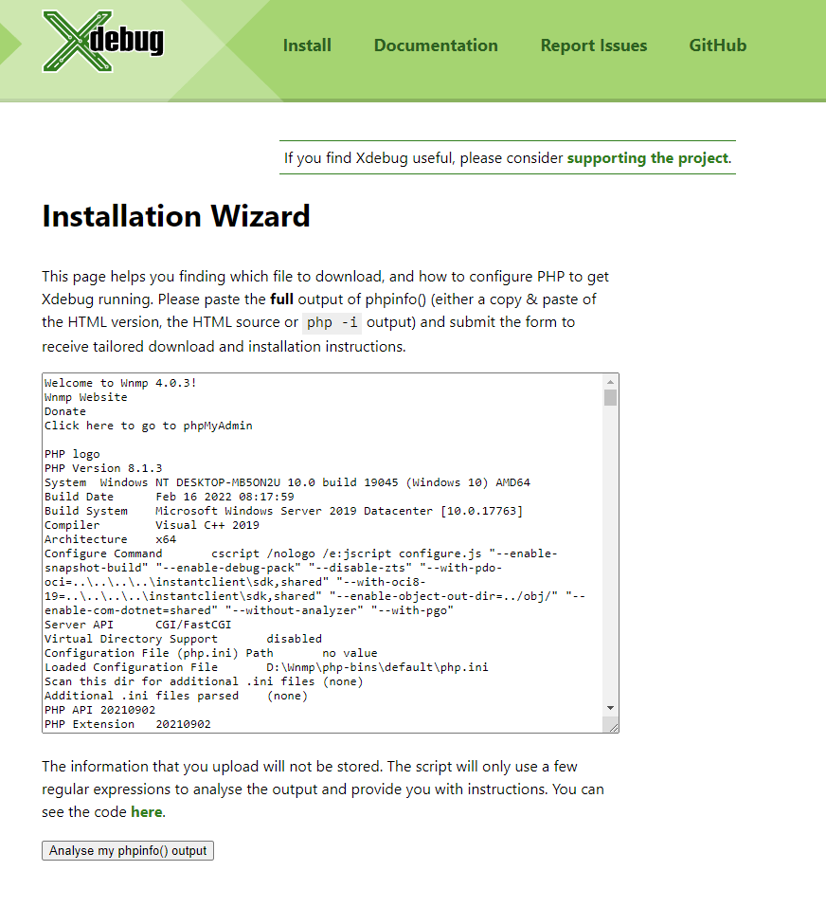Screen dimensions: 826x907
Task: Click the textarea scrollbar down arrow
Action: pyautogui.click(x=610, y=708)
